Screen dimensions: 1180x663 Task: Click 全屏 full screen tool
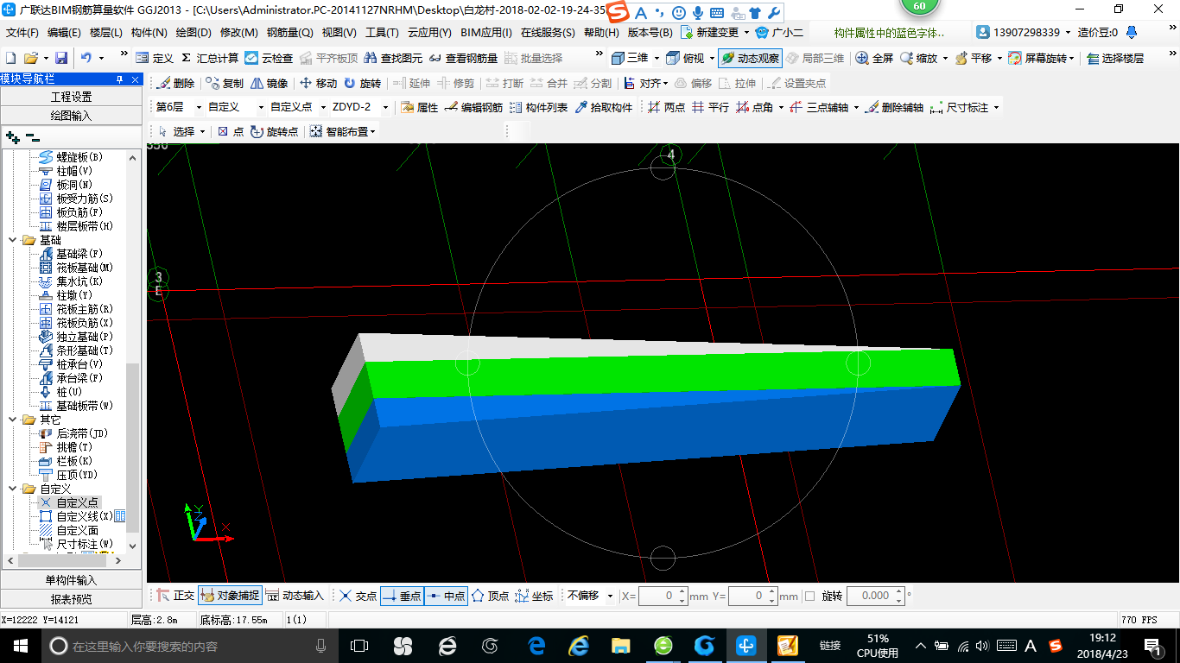coord(874,58)
